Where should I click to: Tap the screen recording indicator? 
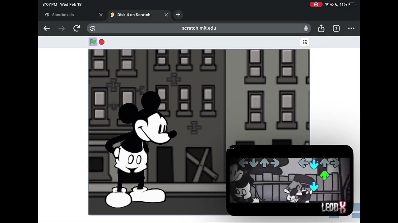click(x=316, y=4)
